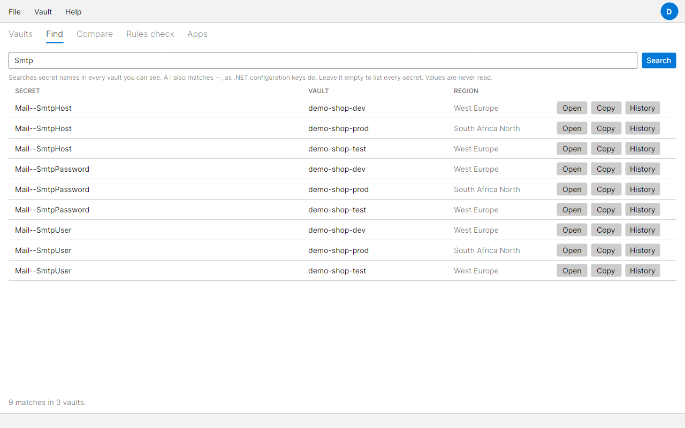685x428 pixels.
Task: Click the SECRET column header
Action: point(27,91)
